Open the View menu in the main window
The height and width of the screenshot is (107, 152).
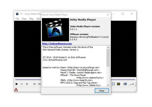(x=24, y=19)
